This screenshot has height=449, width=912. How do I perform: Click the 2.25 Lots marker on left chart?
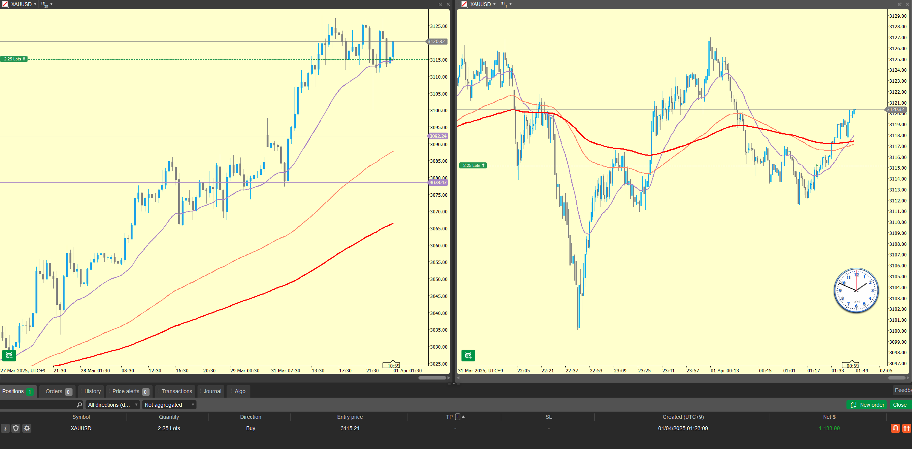(x=14, y=59)
